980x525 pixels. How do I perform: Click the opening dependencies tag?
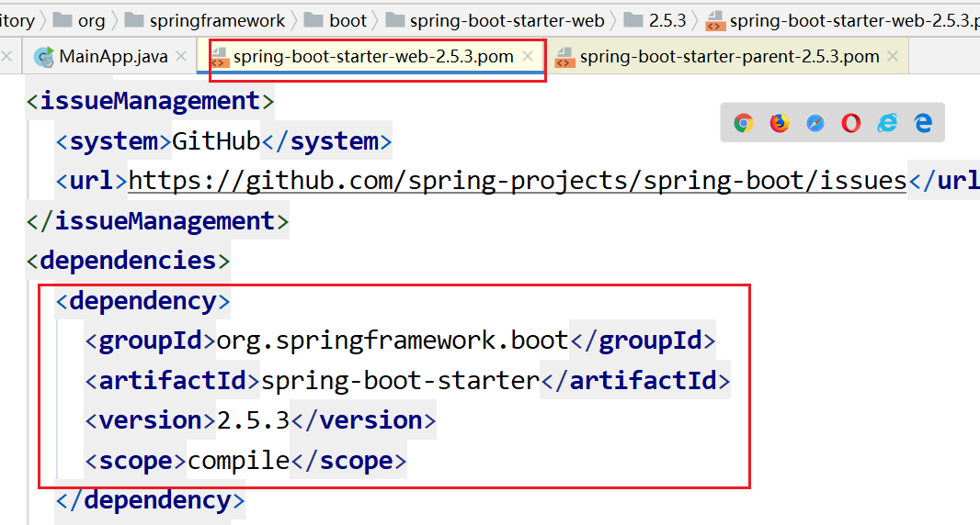point(128,261)
